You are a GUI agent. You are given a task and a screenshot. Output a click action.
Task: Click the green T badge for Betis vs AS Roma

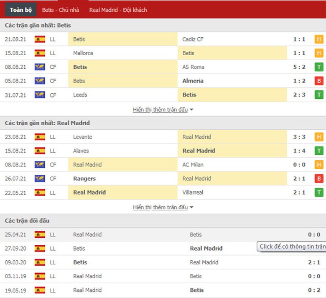pyautogui.click(x=319, y=67)
